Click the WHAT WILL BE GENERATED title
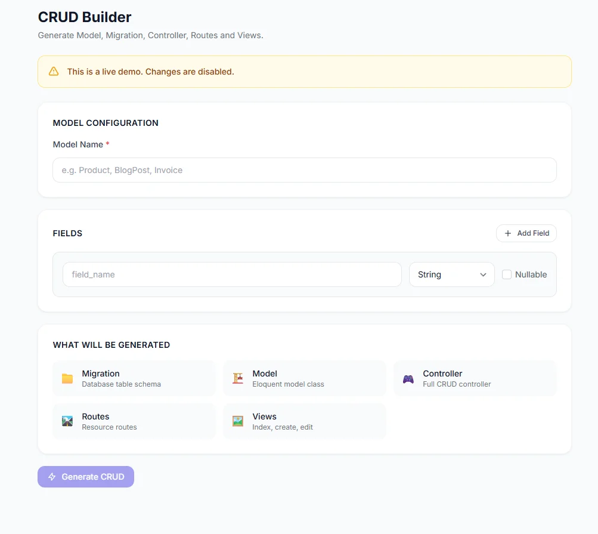Screen dimensions: 598x534 [x=111, y=345]
